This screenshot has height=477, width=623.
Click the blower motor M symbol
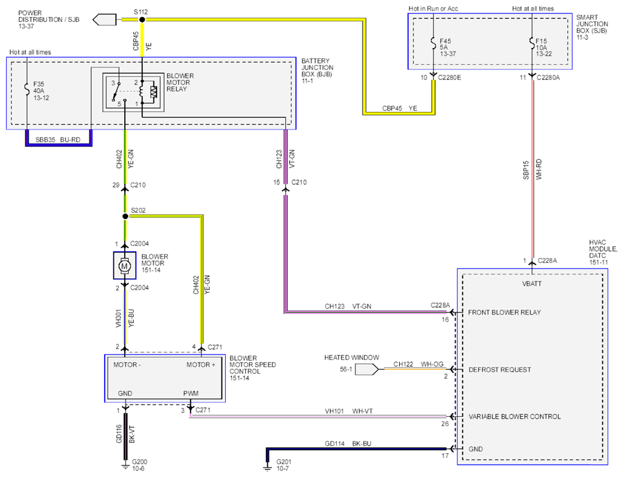pyautogui.click(x=125, y=265)
